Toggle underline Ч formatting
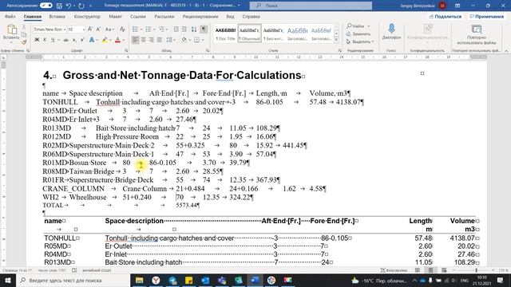The height and width of the screenshot is (287, 511). pyautogui.click(x=53, y=40)
